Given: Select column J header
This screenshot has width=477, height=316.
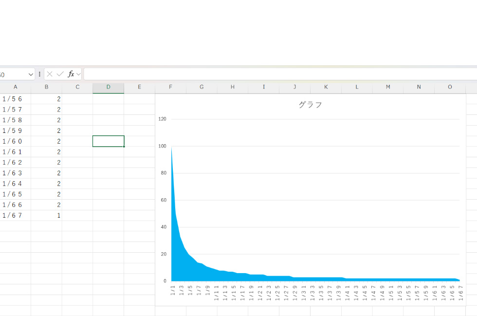Looking at the screenshot, I should (x=295, y=87).
